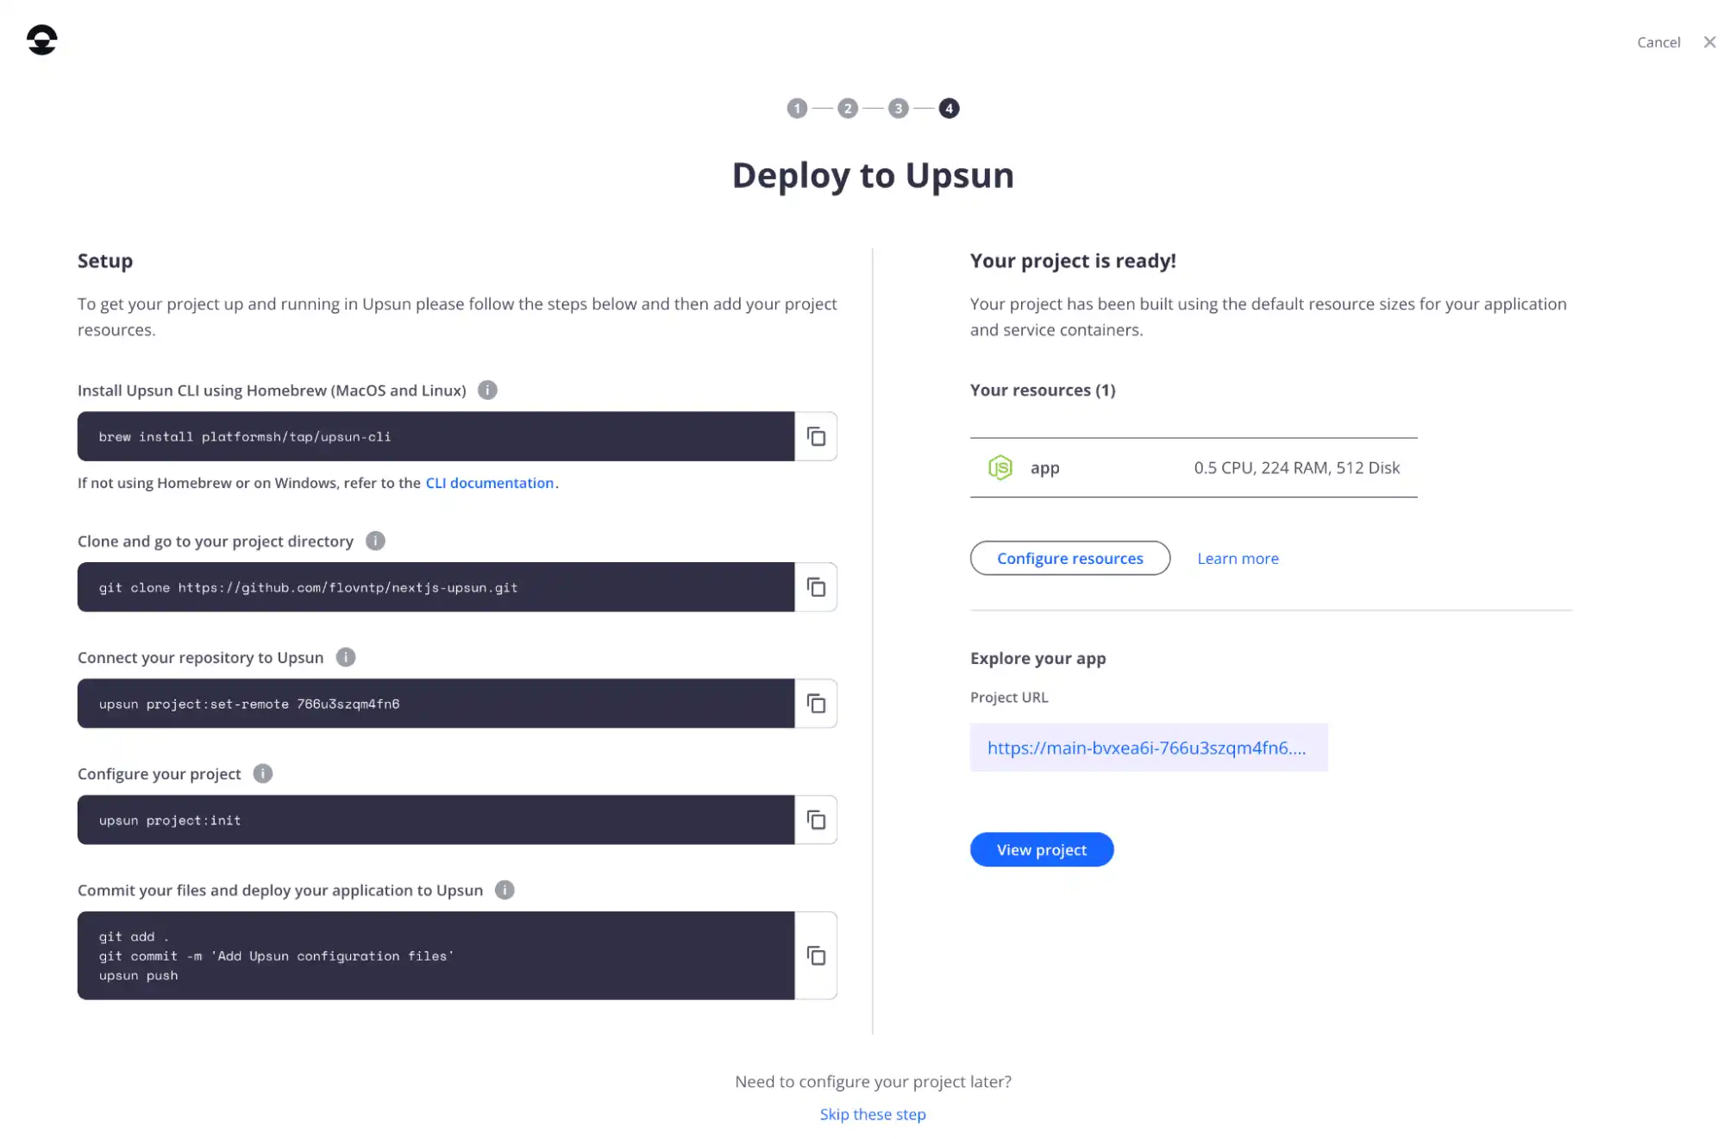1724x1139 pixels.
Task: Copy the brew install command
Action: 815,436
